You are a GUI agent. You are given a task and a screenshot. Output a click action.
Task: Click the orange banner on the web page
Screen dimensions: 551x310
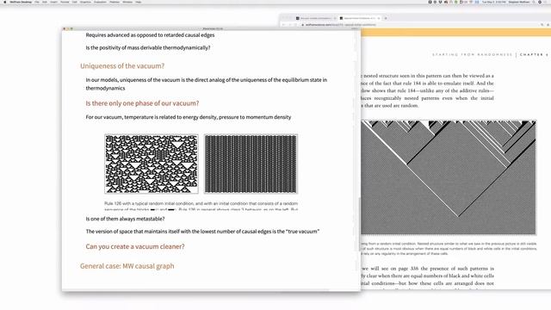pos(455,33)
